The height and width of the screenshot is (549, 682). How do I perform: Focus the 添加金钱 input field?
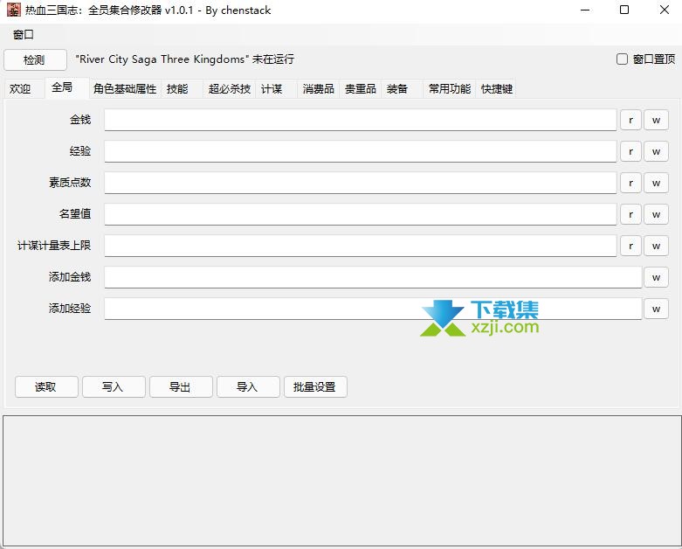click(373, 277)
